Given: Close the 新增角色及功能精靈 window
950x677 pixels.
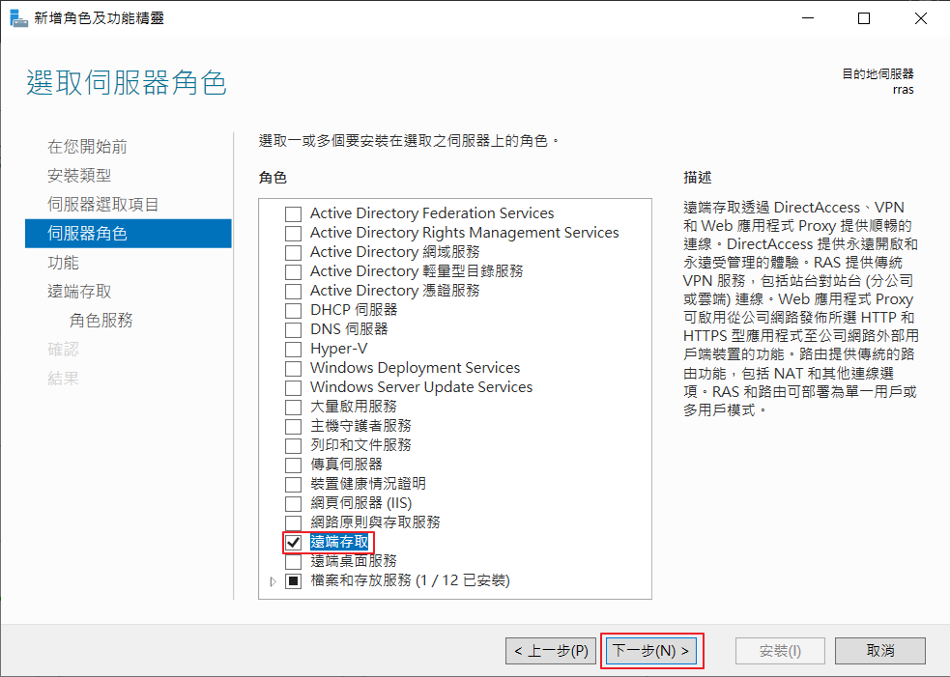Looking at the screenshot, I should pos(921,18).
